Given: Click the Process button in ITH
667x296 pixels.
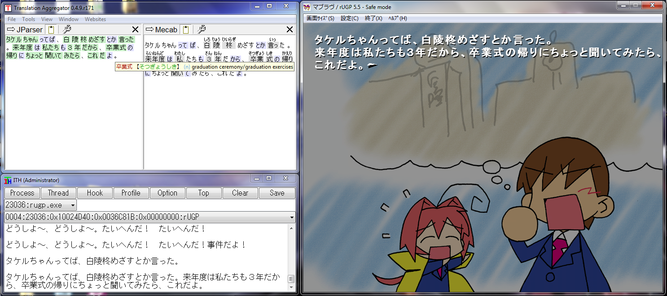Looking at the screenshot, I should [x=22, y=193].
